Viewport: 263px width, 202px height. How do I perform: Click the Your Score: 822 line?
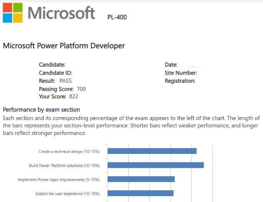coord(58,97)
